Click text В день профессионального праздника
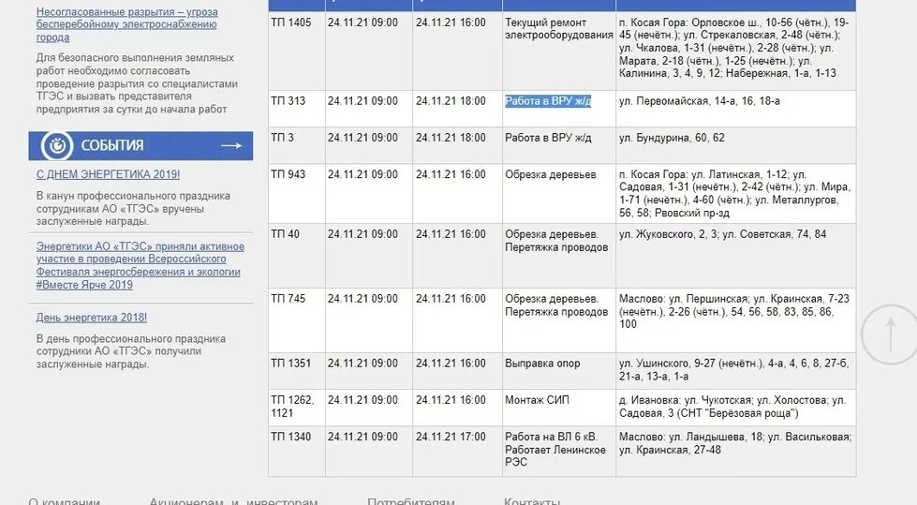 pyautogui.click(x=131, y=351)
